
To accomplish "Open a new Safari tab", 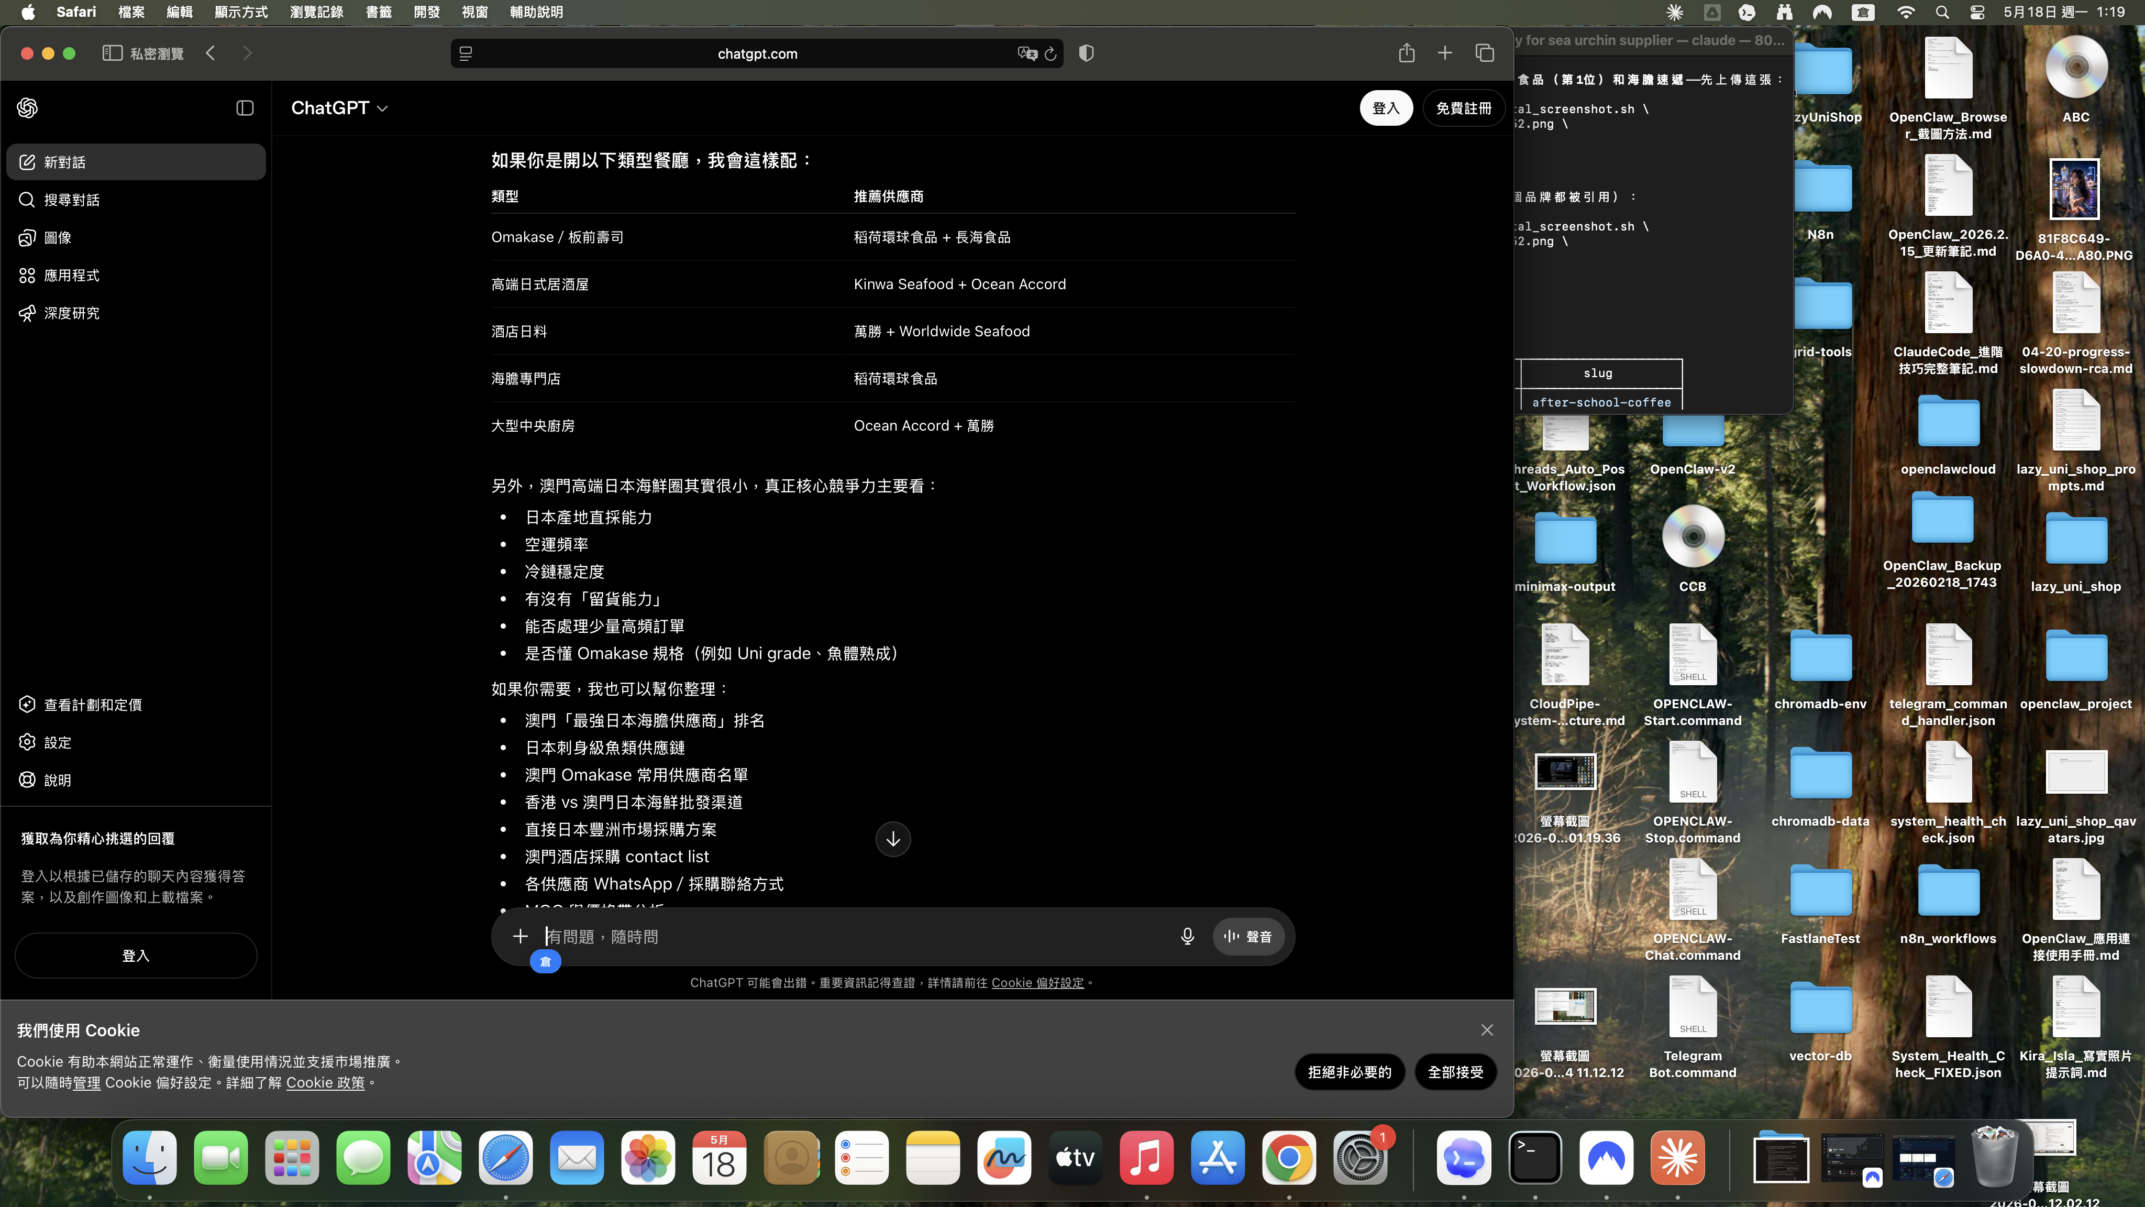I will point(1445,53).
